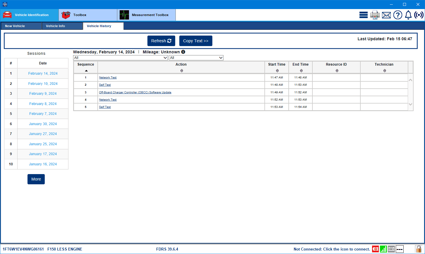The height and width of the screenshot is (254, 425).
Task: Click the padlock icon in status bar
Action: point(419,249)
